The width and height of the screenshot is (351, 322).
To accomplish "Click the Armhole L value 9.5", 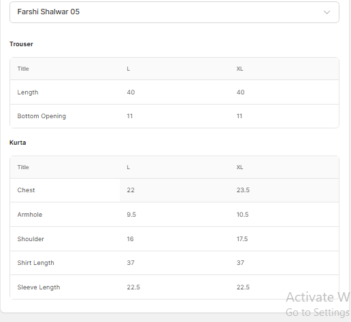I will (131, 215).
